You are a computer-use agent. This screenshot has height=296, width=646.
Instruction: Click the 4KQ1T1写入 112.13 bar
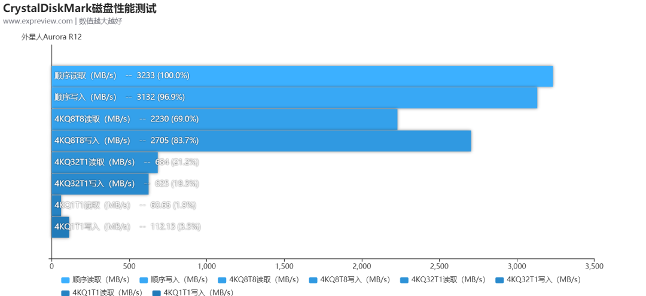click(60, 227)
